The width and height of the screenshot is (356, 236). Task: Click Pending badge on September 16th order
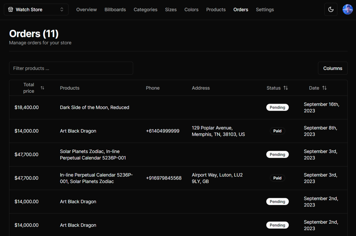coord(277,107)
